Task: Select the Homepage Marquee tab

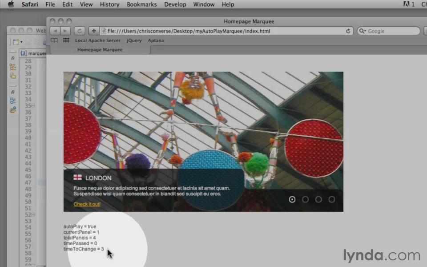Action: click(x=100, y=49)
